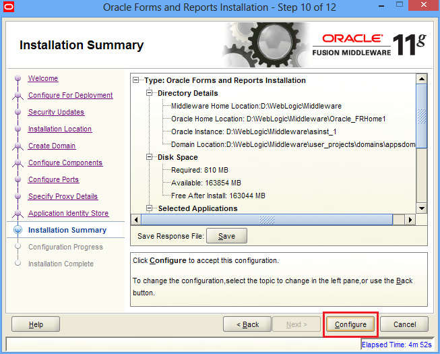The height and width of the screenshot is (354, 440).
Task: Go back using the Back button
Action: tap(247, 324)
